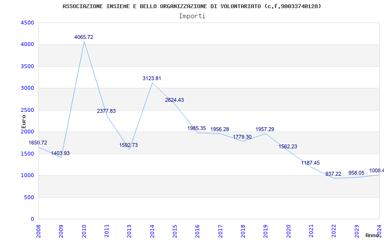The image size is (384, 240).
Task: Click the Importi subtitle
Action: (x=192, y=16)
